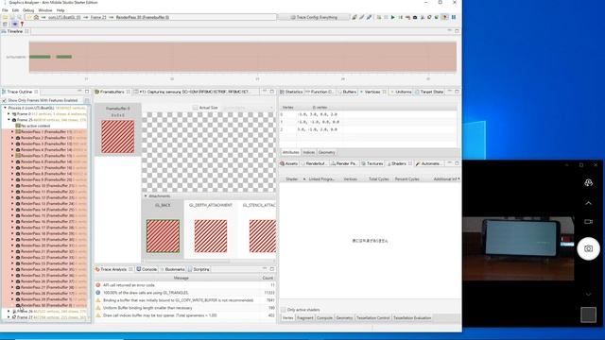Toggle Show Only Frames With Features Enabled

point(4,100)
